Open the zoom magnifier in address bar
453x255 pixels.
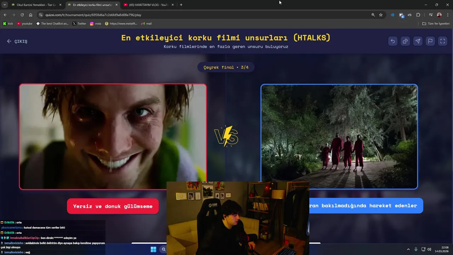(373, 15)
